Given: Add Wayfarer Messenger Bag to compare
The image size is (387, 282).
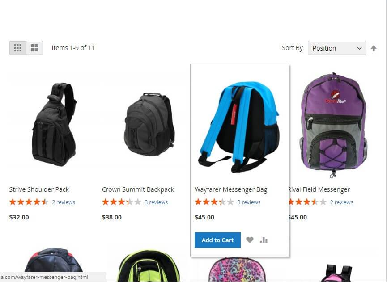Looking at the screenshot, I should pos(264,240).
